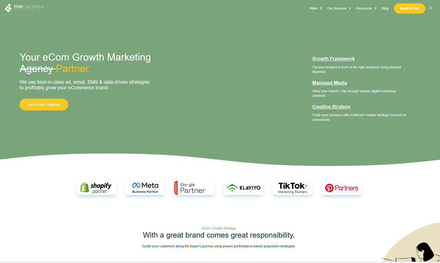
Task: Open the Klaviyo partner logo
Action: [243, 188]
